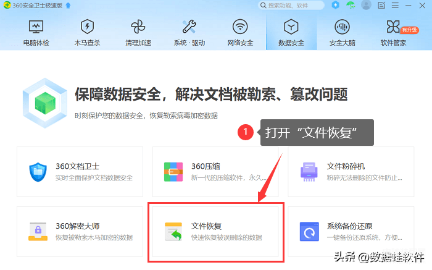The height and width of the screenshot is (270, 432).
Task: Focus the 搜索功能、软件 search field
Action: tap(291, 5)
